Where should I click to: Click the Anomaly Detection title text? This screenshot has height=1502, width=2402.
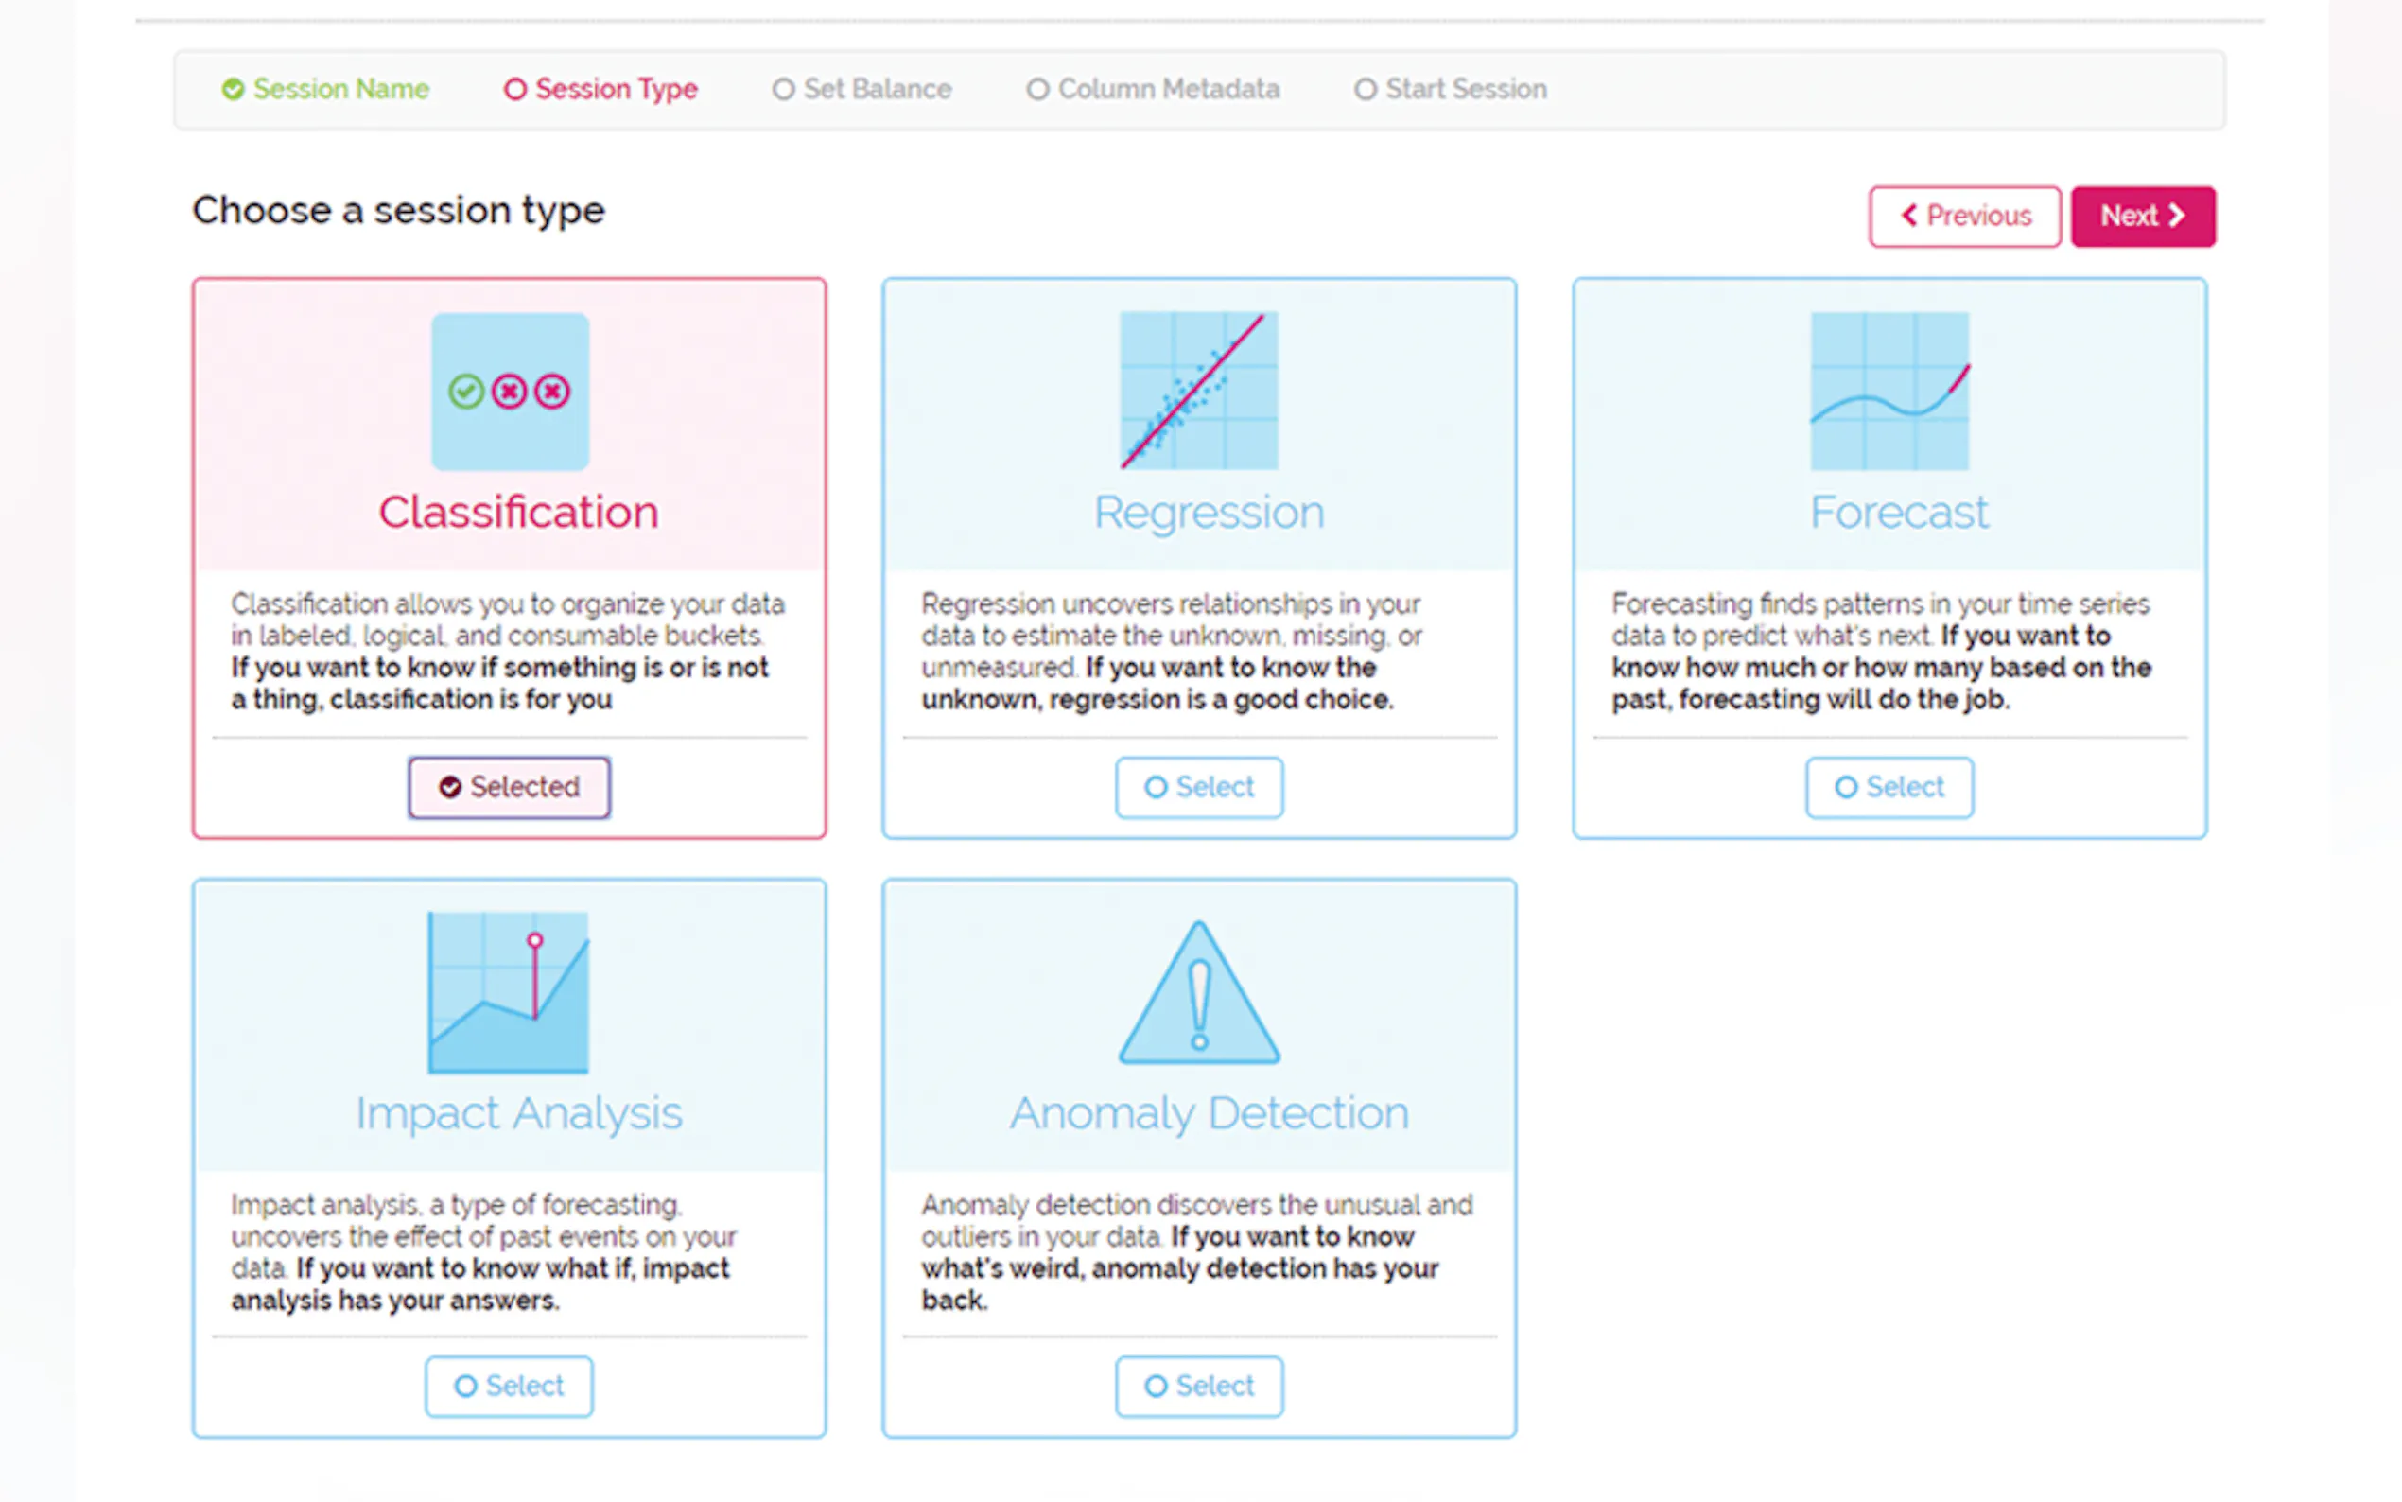click(x=1209, y=1113)
